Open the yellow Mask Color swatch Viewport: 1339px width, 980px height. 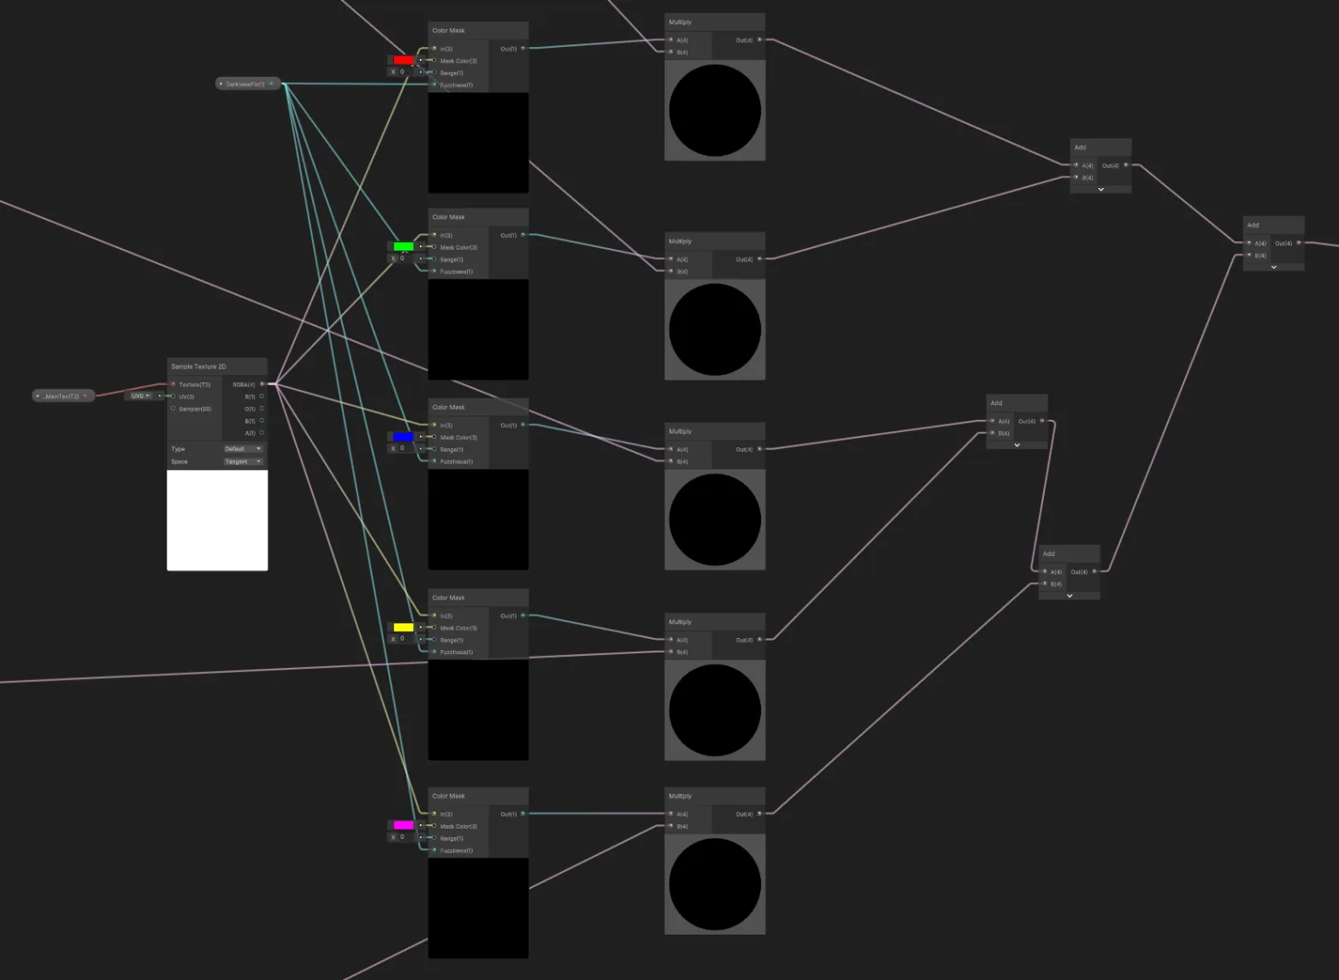pos(404,627)
